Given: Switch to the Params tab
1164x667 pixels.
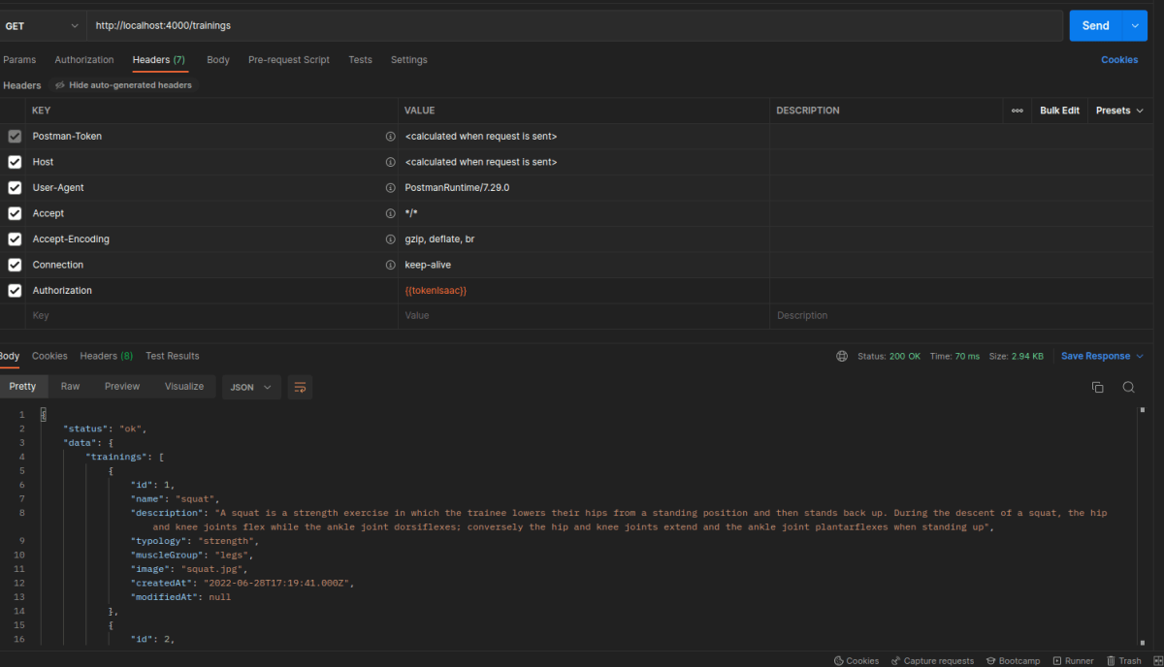Looking at the screenshot, I should (19, 60).
